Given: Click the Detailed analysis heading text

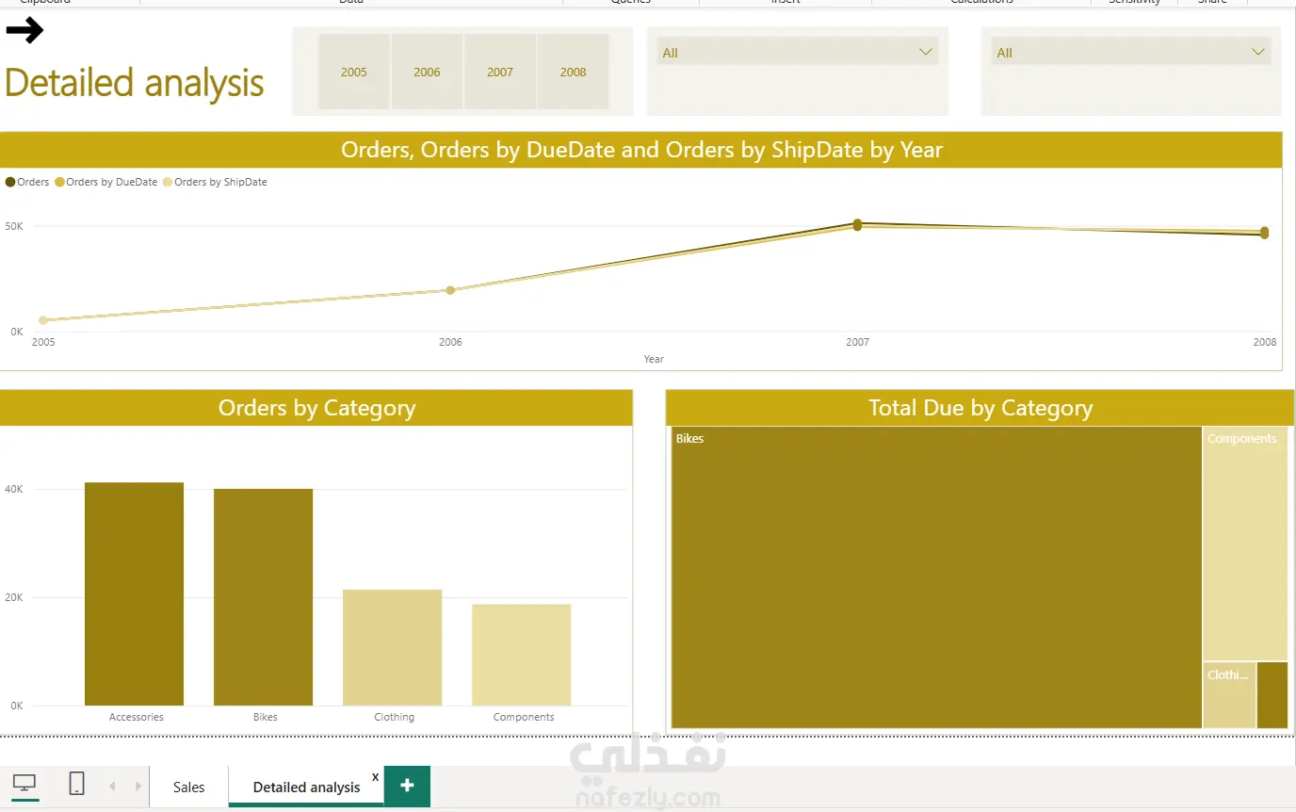Looking at the screenshot, I should tap(135, 83).
